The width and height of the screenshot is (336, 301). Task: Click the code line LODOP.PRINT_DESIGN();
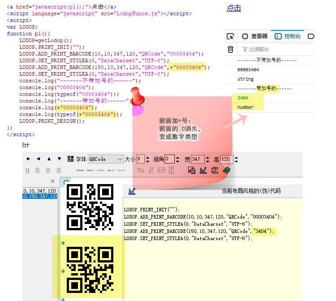(x=52, y=121)
